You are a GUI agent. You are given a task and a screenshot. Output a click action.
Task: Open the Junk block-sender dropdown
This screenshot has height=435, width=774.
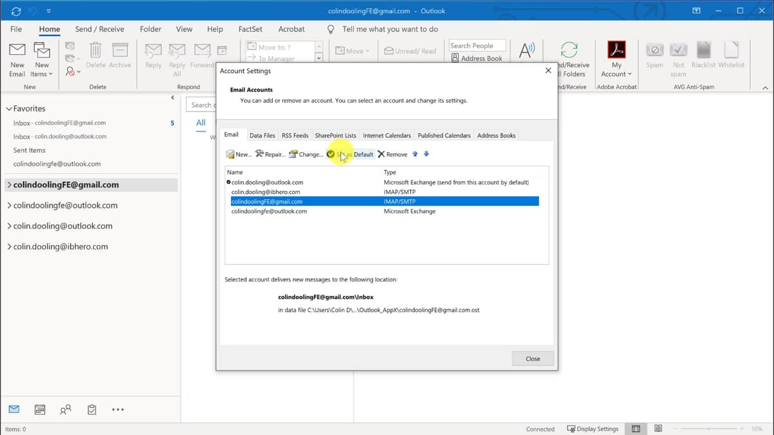click(73, 71)
